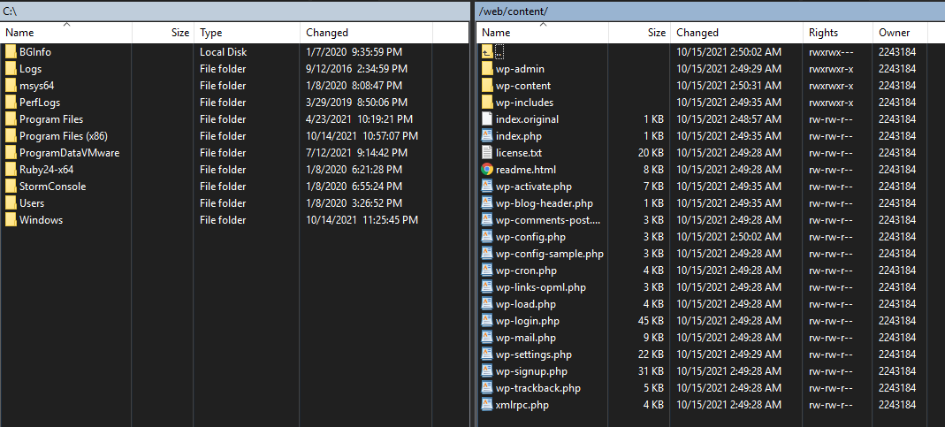The width and height of the screenshot is (945, 427).
Task: Click the msys64 folder icon
Action: (11, 86)
